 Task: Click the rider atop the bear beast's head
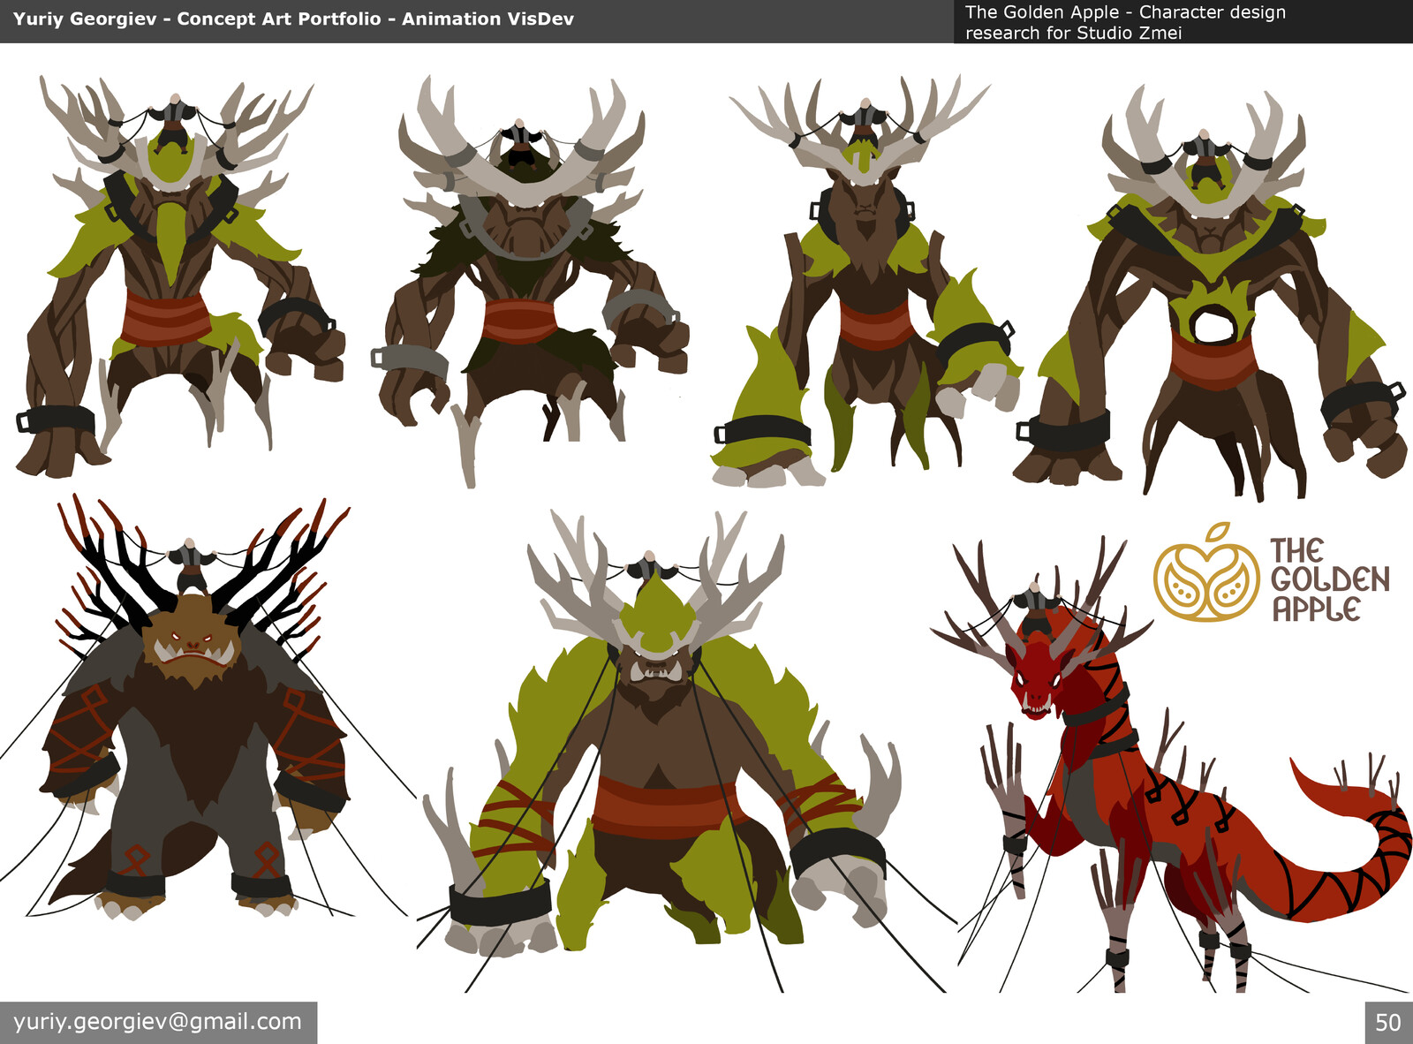coord(189,567)
